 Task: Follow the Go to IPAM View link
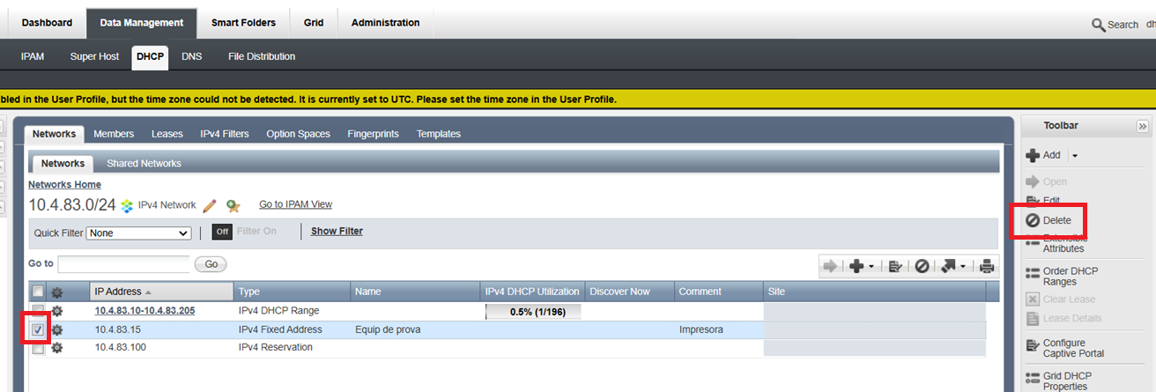click(x=295, y=204)
